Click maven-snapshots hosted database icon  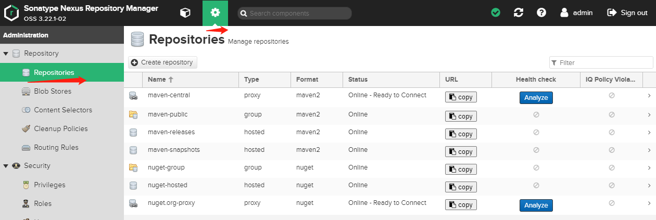(133, 150)
